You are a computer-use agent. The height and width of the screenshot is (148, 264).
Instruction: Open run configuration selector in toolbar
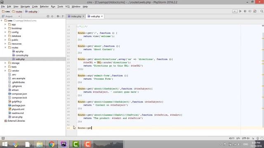coord(235,11)
